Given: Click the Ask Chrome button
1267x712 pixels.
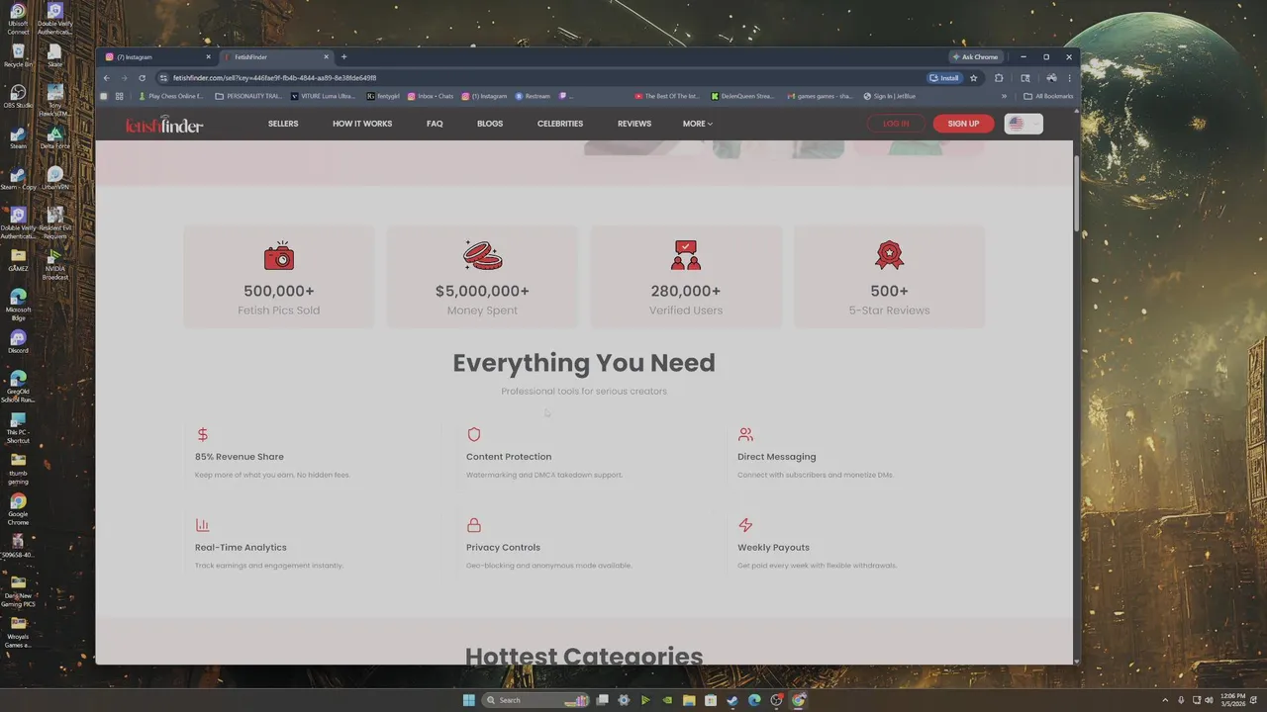Looking at the screenshot, I should [975, 56].
